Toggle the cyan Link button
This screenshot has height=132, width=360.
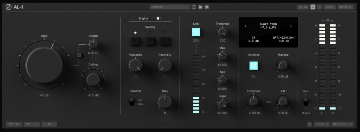click(x=196, y=32)
